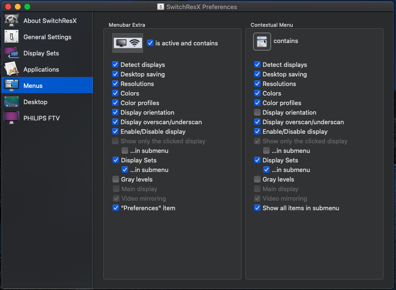Viewport: 396px width, 290px height.
Task: Go to Display Sets pane
Action: 47,53
